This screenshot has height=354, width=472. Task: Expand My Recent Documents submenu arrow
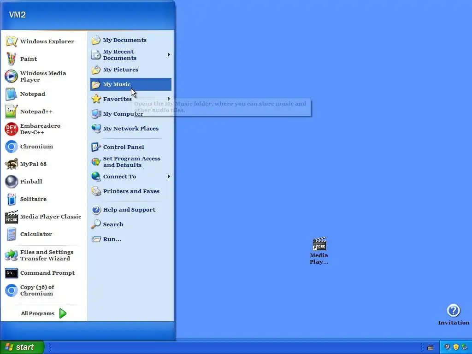[169, 55]
